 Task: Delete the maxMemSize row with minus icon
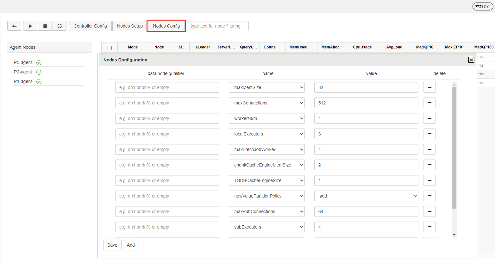click(429, 87)
